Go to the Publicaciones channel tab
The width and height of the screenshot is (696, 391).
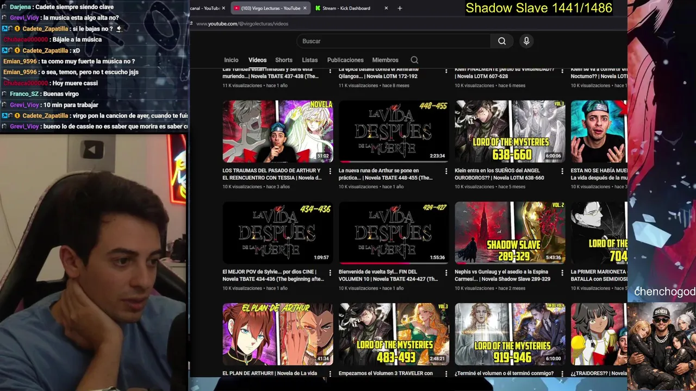(345, 60)
